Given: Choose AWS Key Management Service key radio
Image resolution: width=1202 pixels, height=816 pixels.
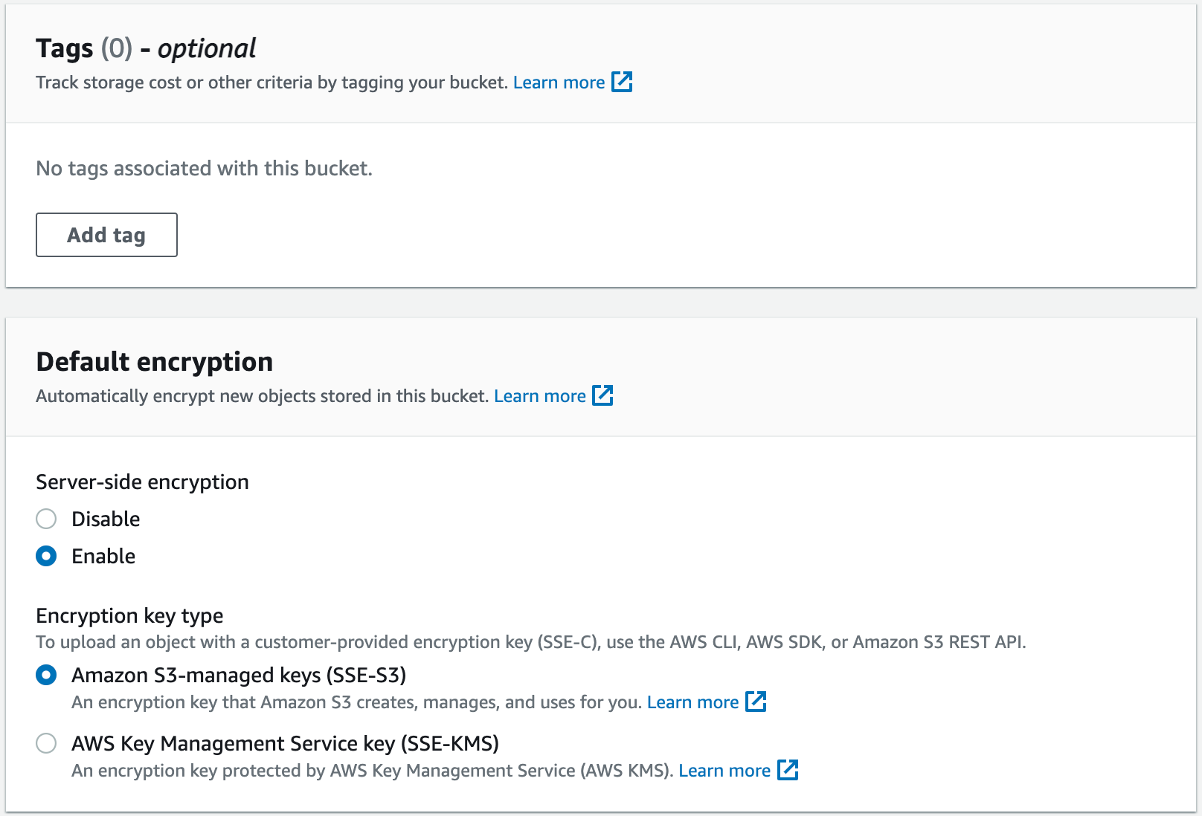Looking at the screenshot, I should tap(46, 743).
